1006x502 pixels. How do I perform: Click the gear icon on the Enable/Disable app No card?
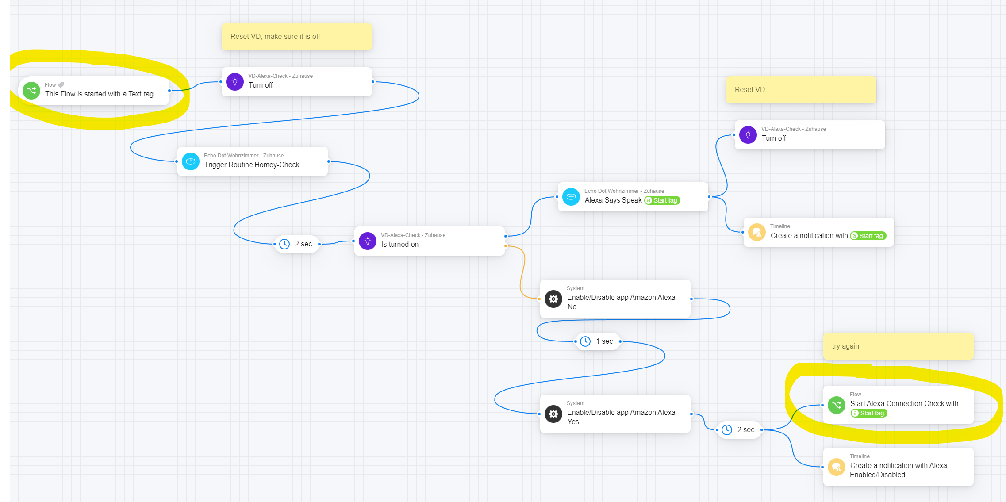[553, 299]
